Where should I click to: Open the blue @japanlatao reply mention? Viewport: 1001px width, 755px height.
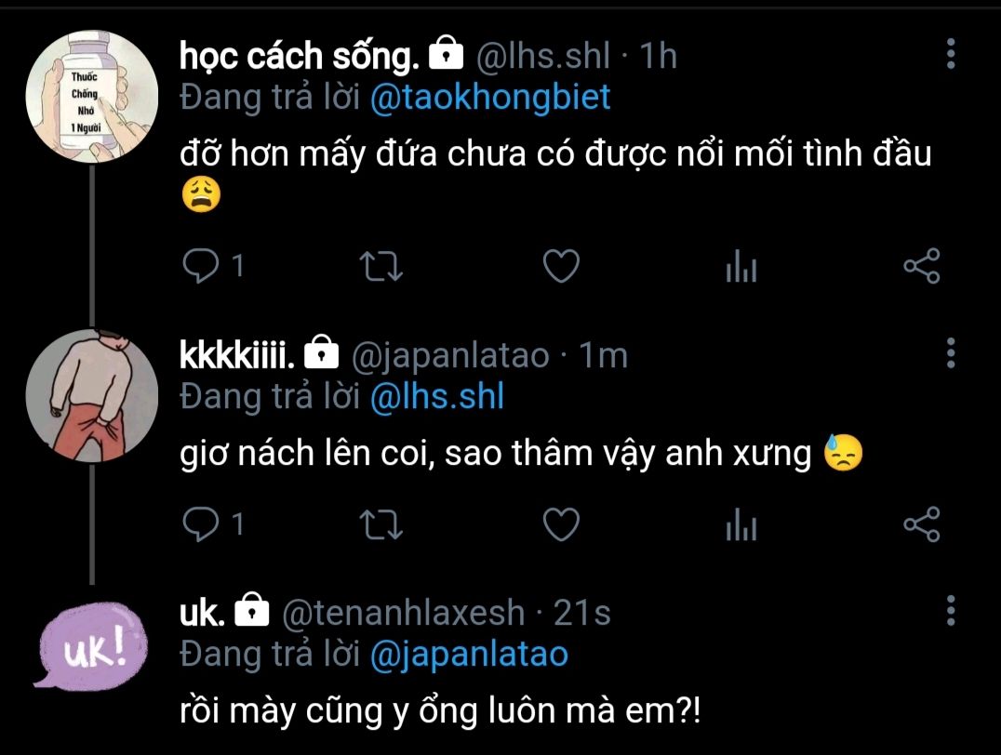tap(469, 655)
